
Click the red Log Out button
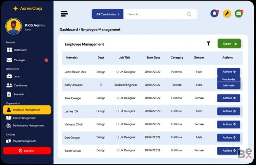point(27,151)
